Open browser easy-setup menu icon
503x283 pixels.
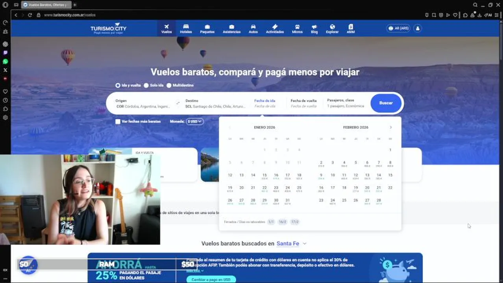496,15
